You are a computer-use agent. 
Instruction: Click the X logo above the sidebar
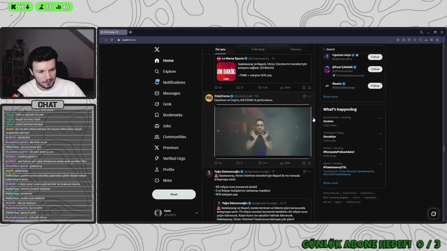[x=157, y=50]
